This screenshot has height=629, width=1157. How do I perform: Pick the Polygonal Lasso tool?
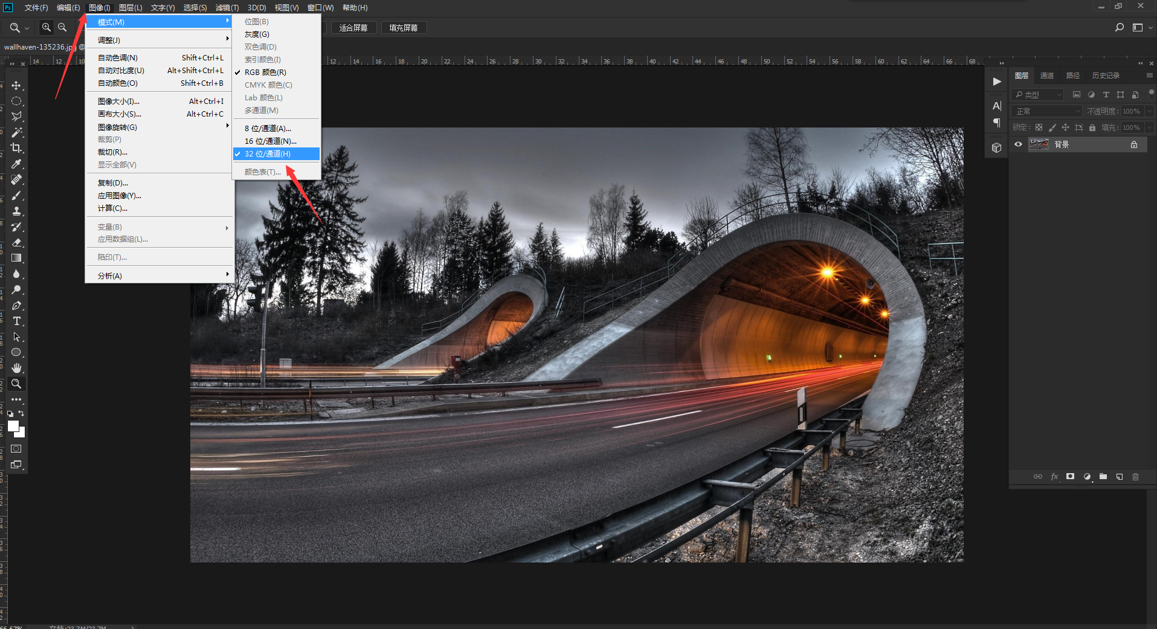(16, 117)
